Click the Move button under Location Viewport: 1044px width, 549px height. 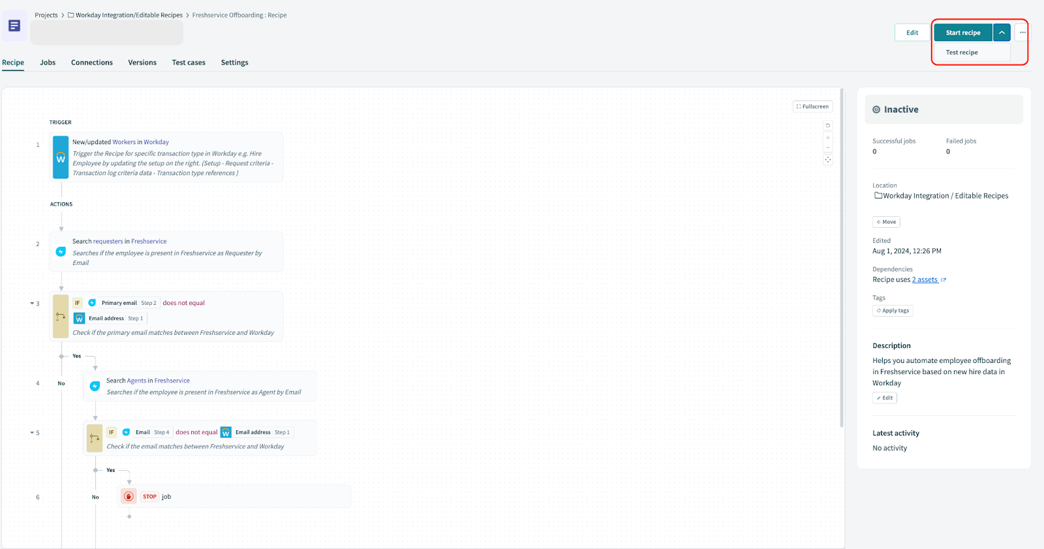coord(886,222)
